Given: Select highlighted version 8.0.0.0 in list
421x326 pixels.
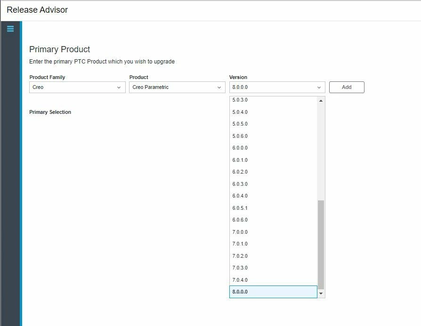Looking at the screenshot, I should (x=273, y=292).
